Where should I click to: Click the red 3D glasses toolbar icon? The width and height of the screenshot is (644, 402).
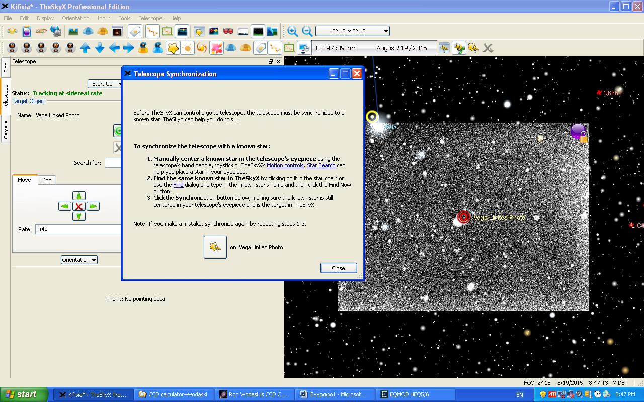click(228, 31)
